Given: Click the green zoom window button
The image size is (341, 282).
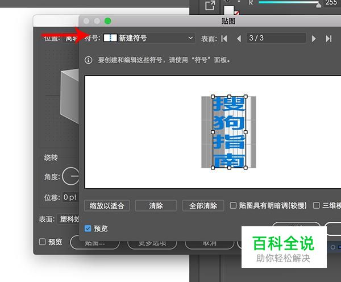Looking at the screenshot, I should click(108, 21).
